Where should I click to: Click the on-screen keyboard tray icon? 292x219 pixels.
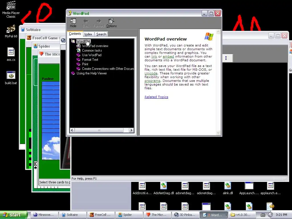point(263,215)
